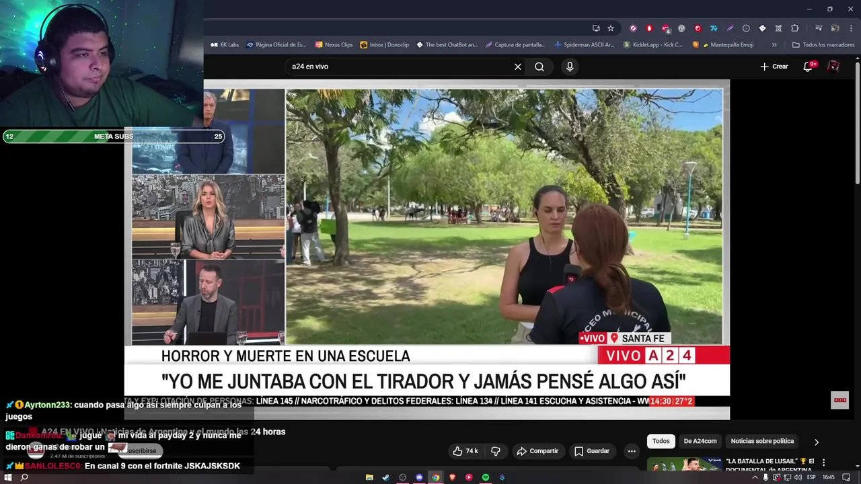Open the 6K Labs bookmark
The image size is (861, 484).
point(224,45)
